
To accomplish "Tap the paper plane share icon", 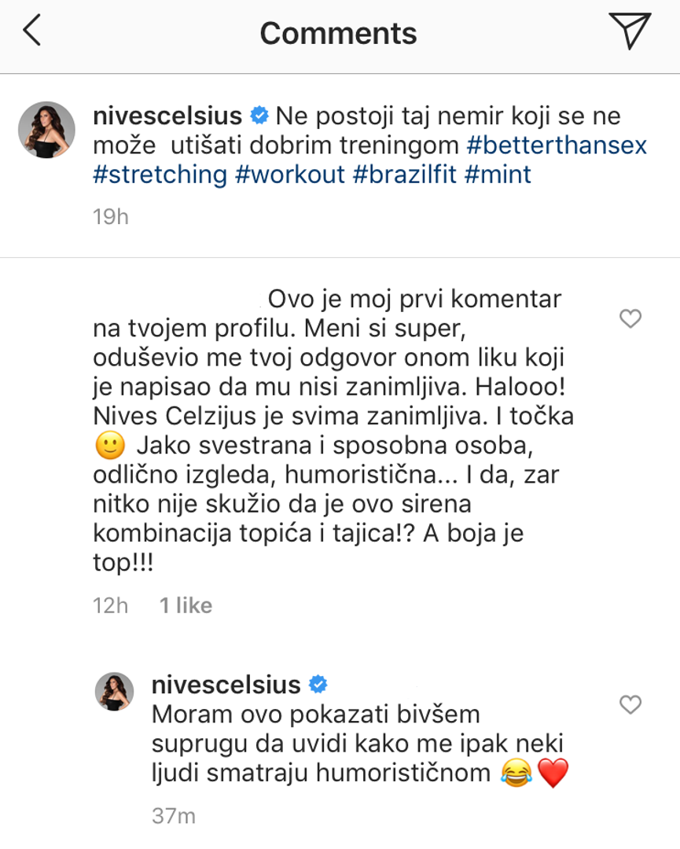I will click(x=629, y=31).
